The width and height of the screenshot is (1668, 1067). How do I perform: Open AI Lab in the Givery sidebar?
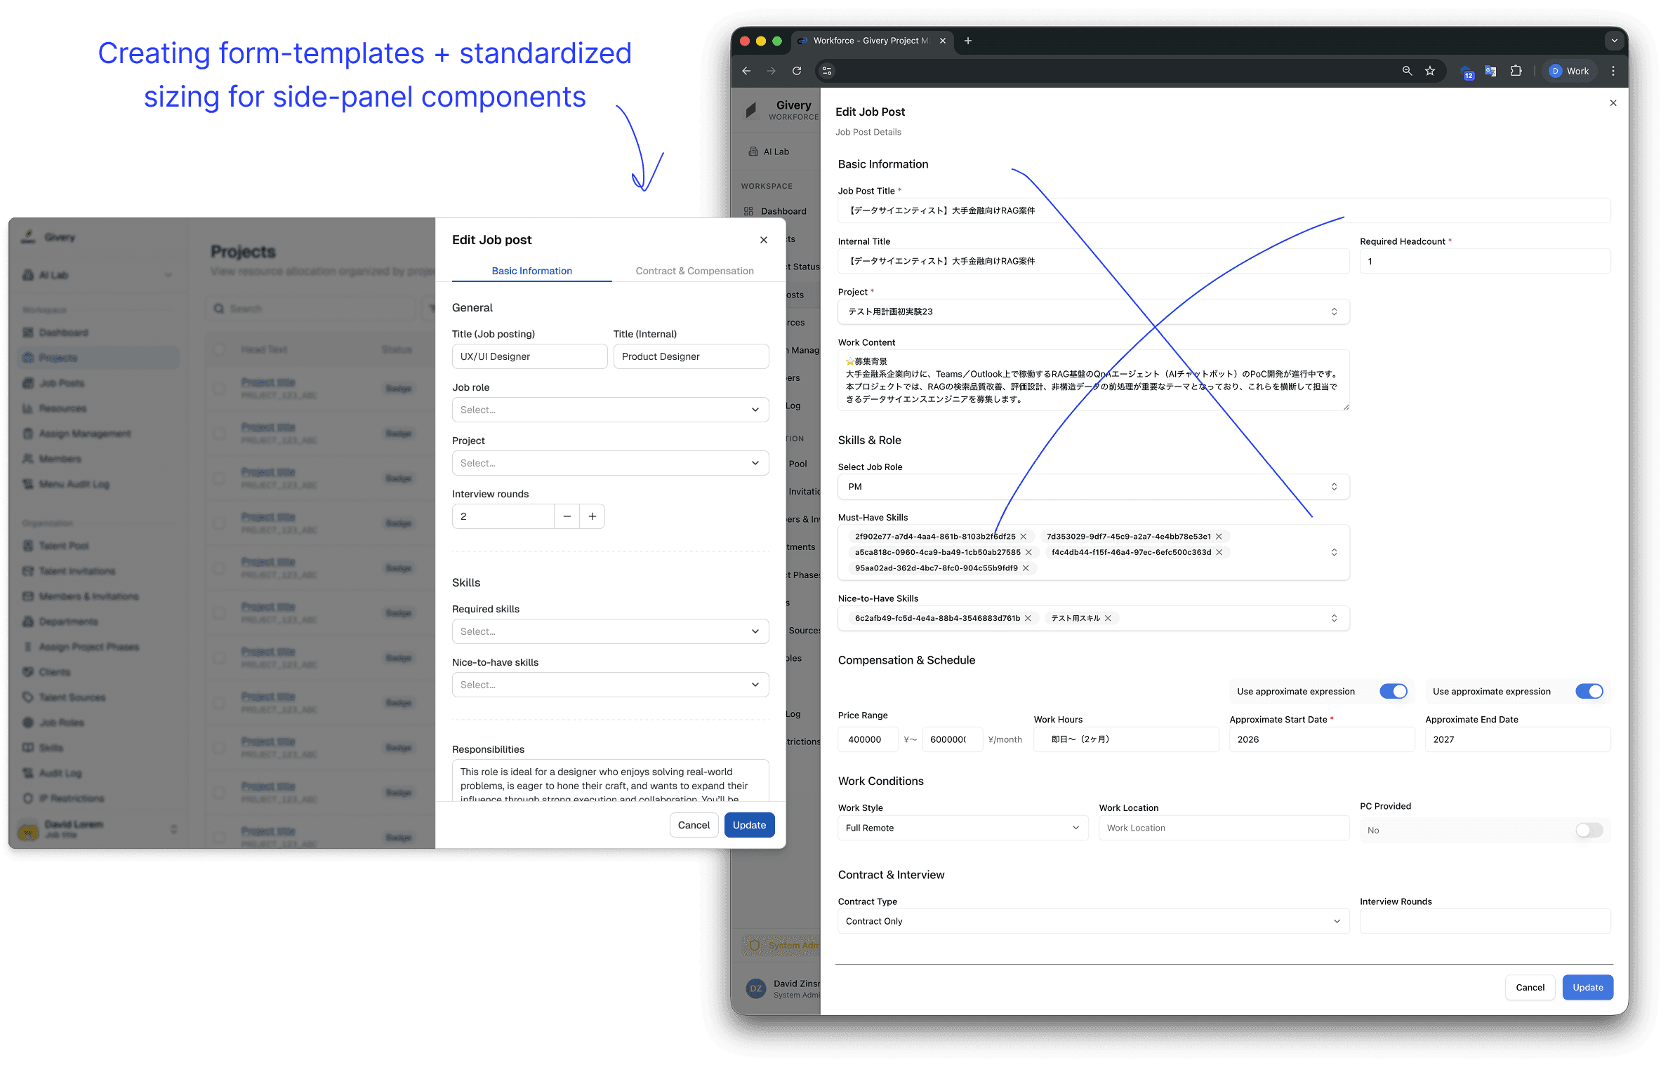click(776, 152)
